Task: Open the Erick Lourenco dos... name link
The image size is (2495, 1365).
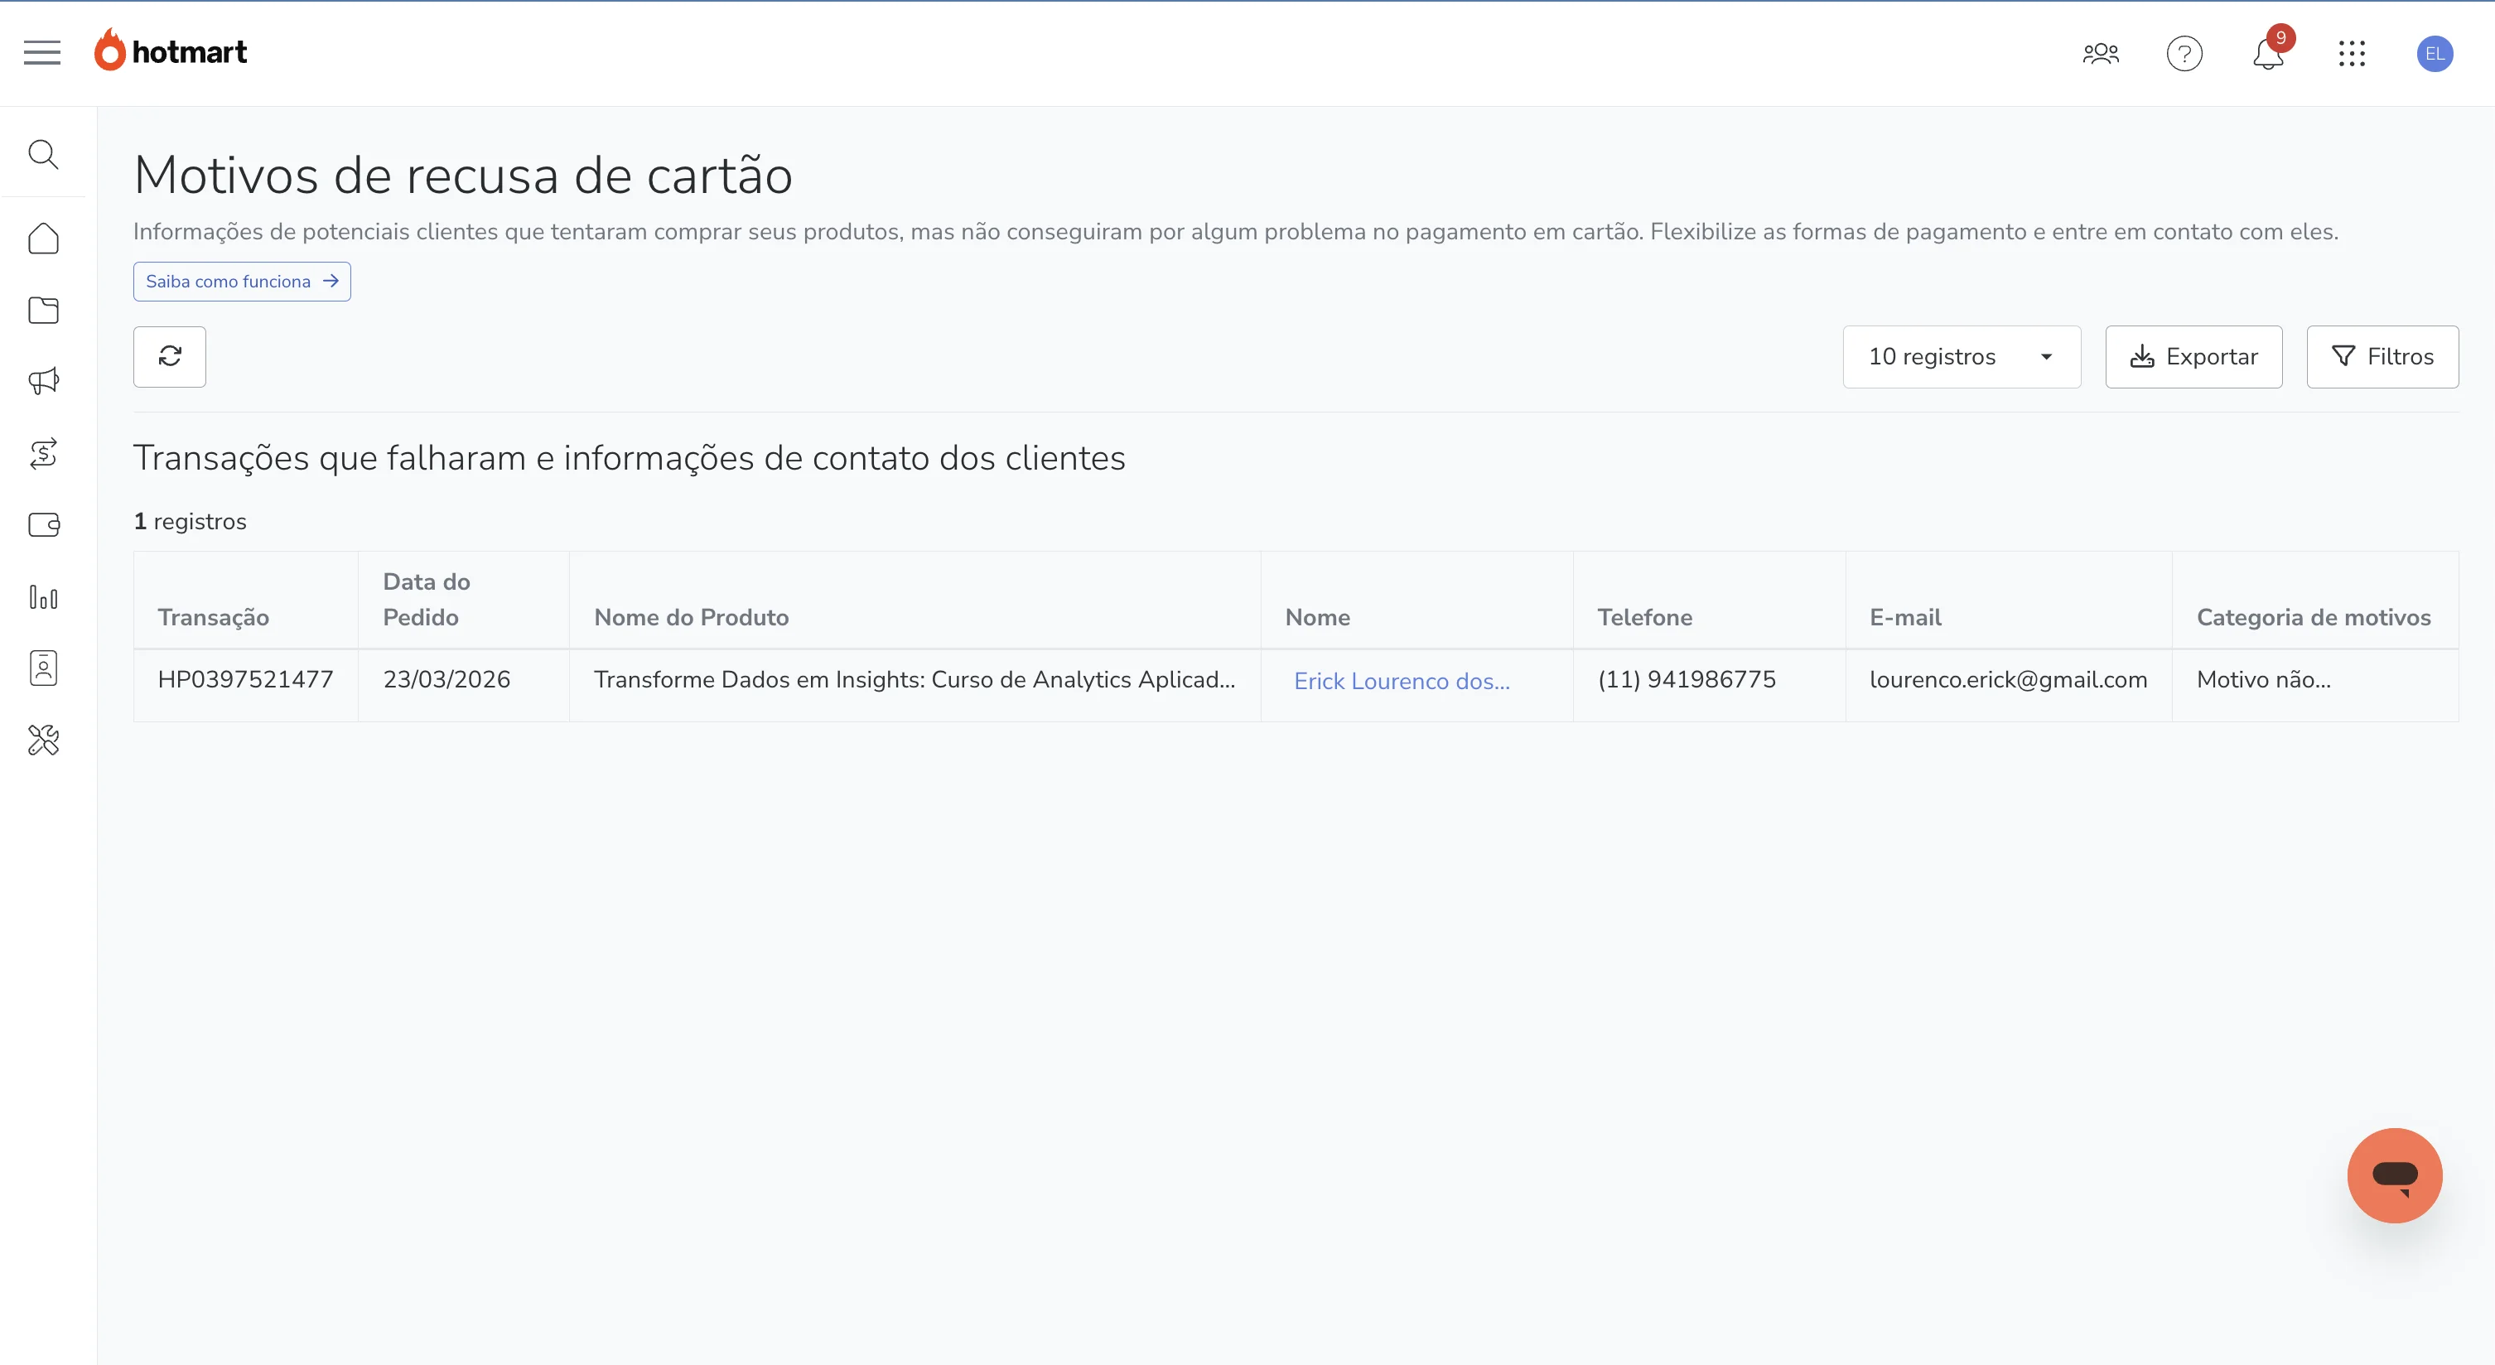Action: pyautogui.click(x=1401, y=680)
